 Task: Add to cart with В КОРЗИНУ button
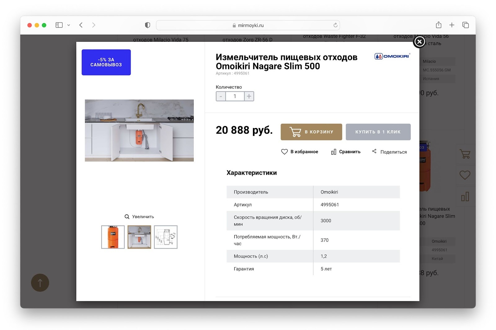311,132
